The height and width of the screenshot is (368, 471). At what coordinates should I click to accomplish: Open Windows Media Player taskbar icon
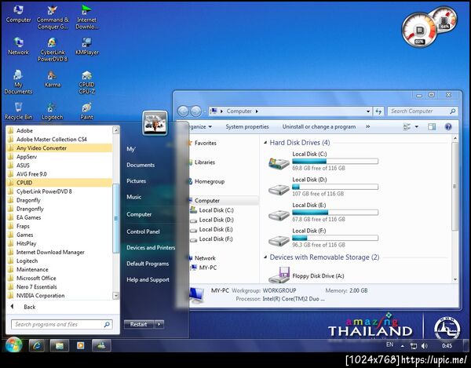pos(81,345)
